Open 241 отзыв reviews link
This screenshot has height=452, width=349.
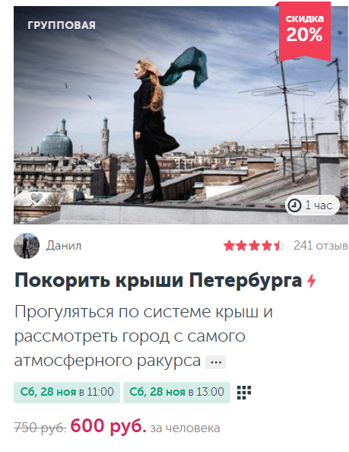[321, 246]
